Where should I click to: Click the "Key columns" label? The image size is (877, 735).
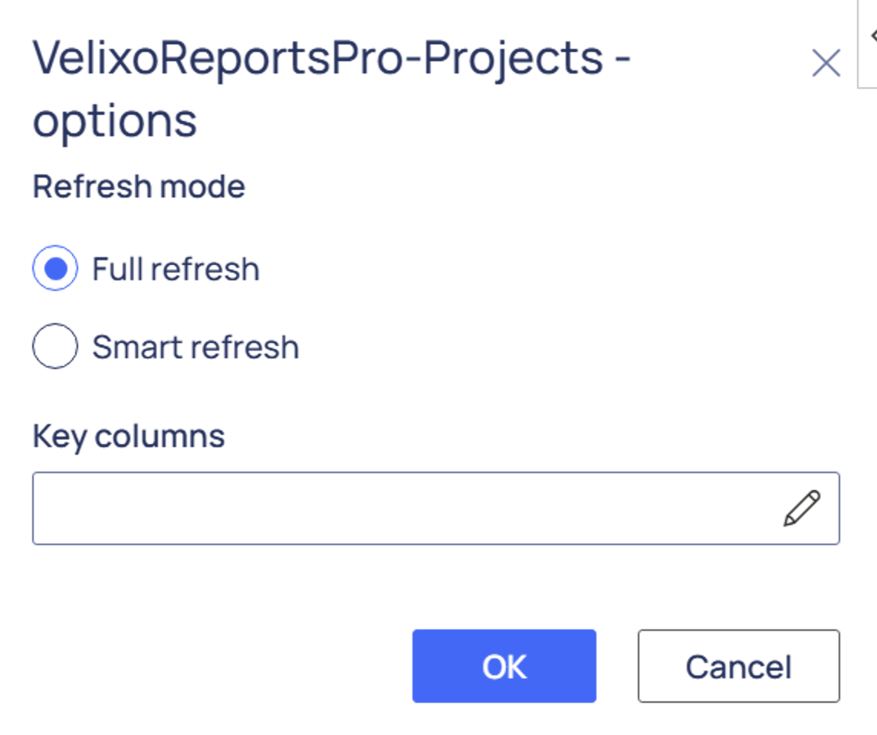point(129,436)
